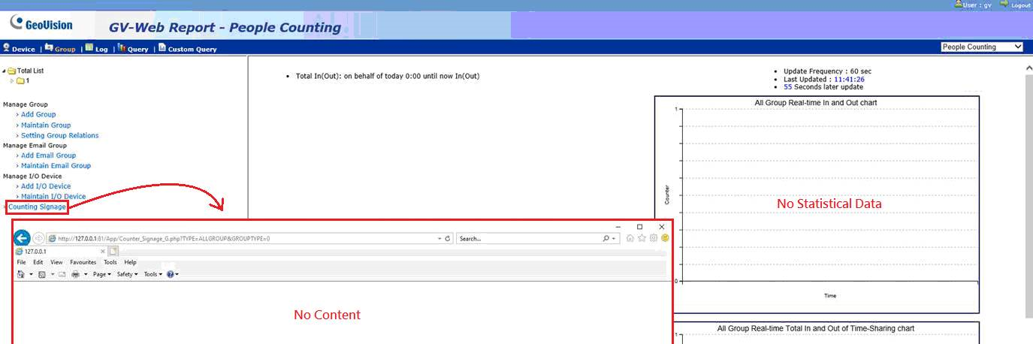The width and height of the screenshot is (1033, 344).
Task: Click the All Group Real-time chart title
Action: (x=816, y=102)
